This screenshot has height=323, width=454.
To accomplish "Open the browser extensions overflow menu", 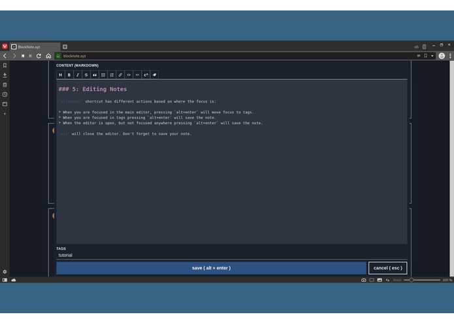I will [x=450, y=56].
